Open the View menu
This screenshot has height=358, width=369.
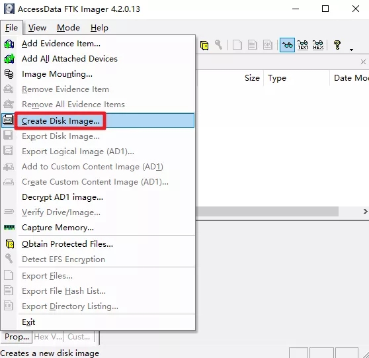coord(37,28)
